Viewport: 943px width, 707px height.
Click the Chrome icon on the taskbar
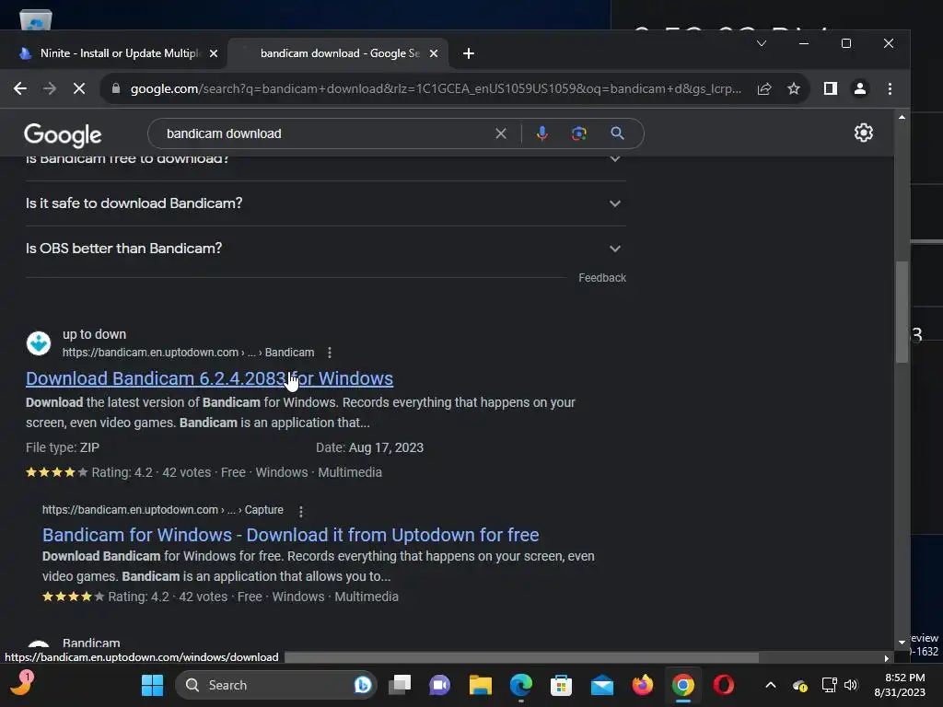click(683, 685)
